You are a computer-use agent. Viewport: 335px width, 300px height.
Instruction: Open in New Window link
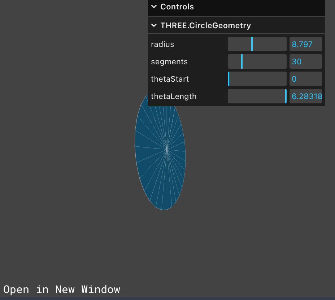tap(62, 290)
